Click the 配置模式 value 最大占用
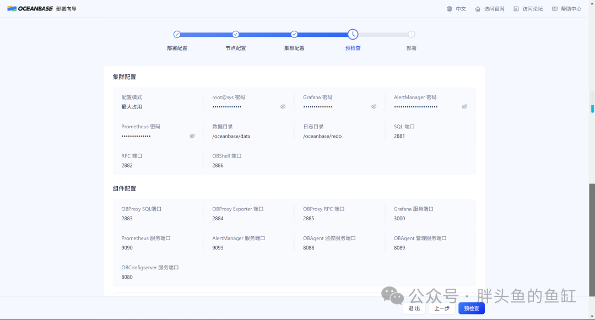Image resolution: width=595 pixels, height=320 pixels. point(132,107)
